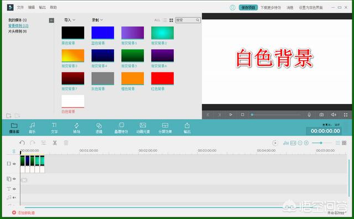354x219 pixels.
Task: Add a new media folder
Action: (x=9, y=116)
